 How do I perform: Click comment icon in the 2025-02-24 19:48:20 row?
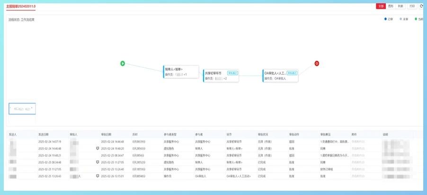click(98, 148)
